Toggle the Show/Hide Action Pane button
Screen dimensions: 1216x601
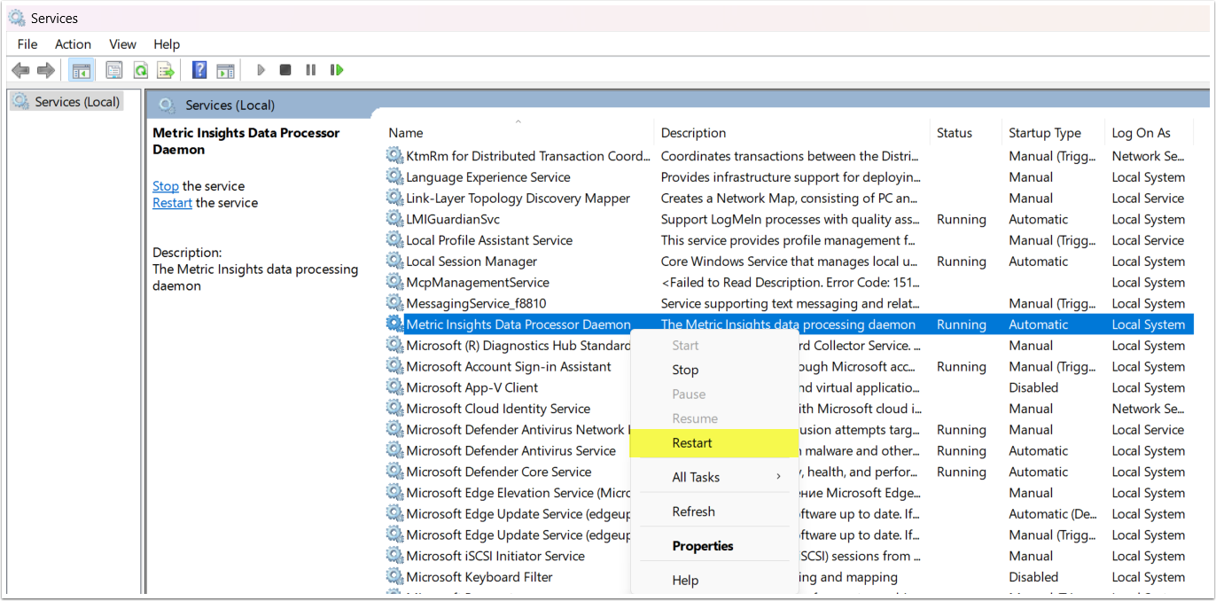(225, 70)
